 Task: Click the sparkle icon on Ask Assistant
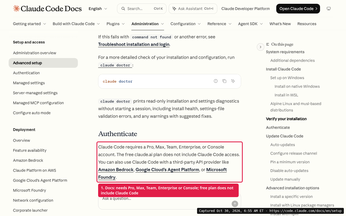[174, 9]
